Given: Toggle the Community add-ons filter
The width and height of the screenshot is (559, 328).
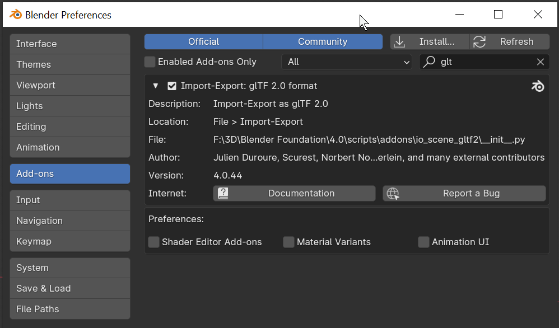Looking at the screenshot, I should [x=323, y=41].
